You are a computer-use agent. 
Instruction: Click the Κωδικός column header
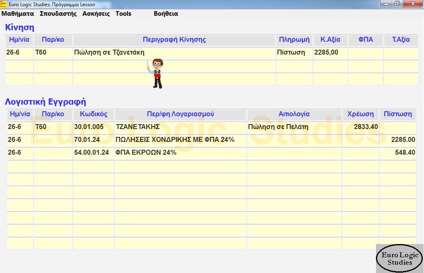pyautogui.click(x=94, y=115)
